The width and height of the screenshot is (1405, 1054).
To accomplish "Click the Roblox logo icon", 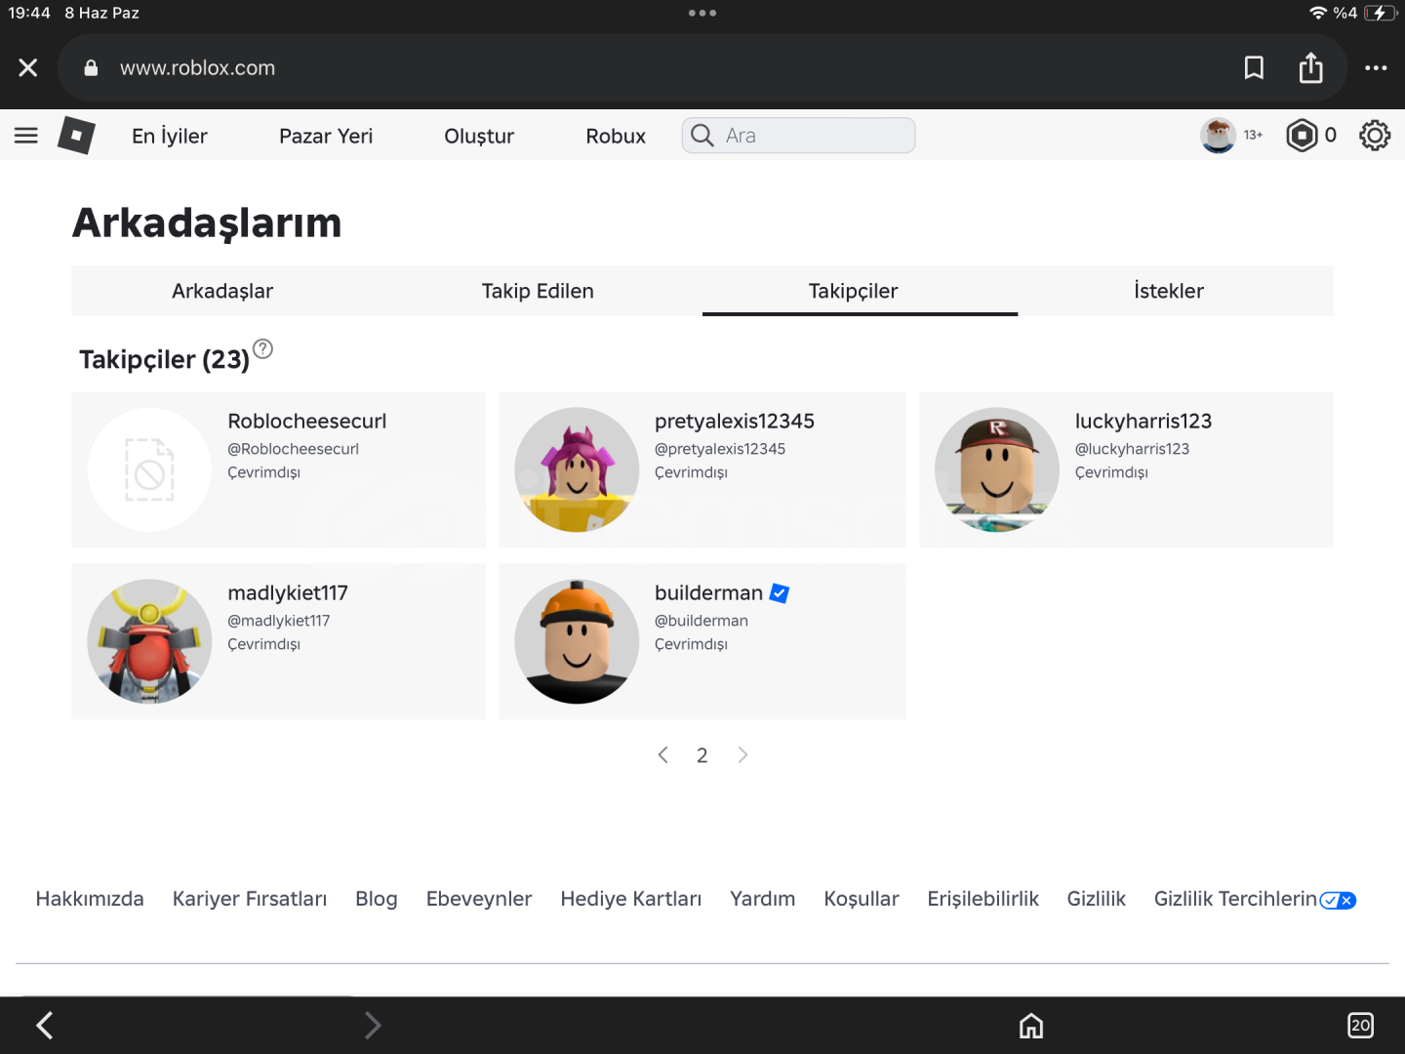I will point(76,135).
